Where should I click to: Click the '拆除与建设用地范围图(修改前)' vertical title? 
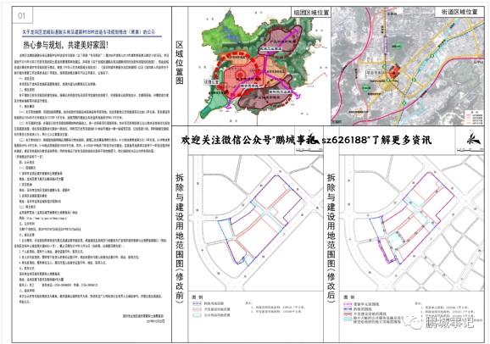(x=180, y=238)
